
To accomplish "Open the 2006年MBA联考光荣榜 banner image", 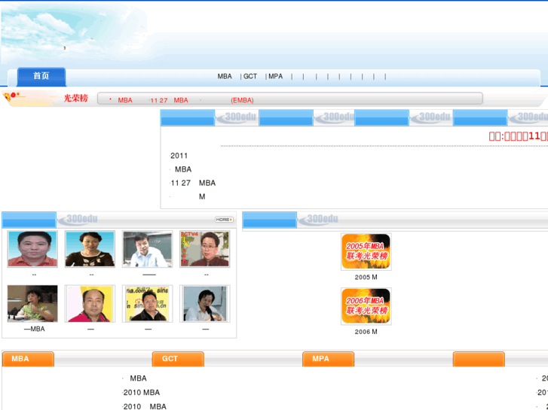I will [x=366, y=306].
